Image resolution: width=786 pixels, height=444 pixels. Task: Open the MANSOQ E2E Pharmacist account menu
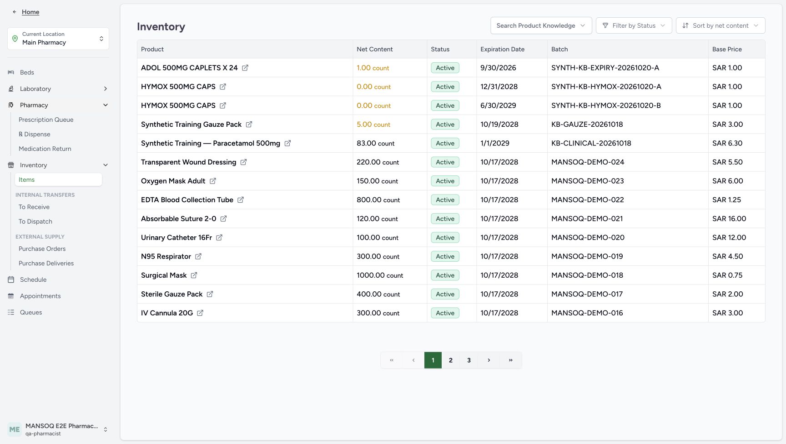[x=58, y=429]
